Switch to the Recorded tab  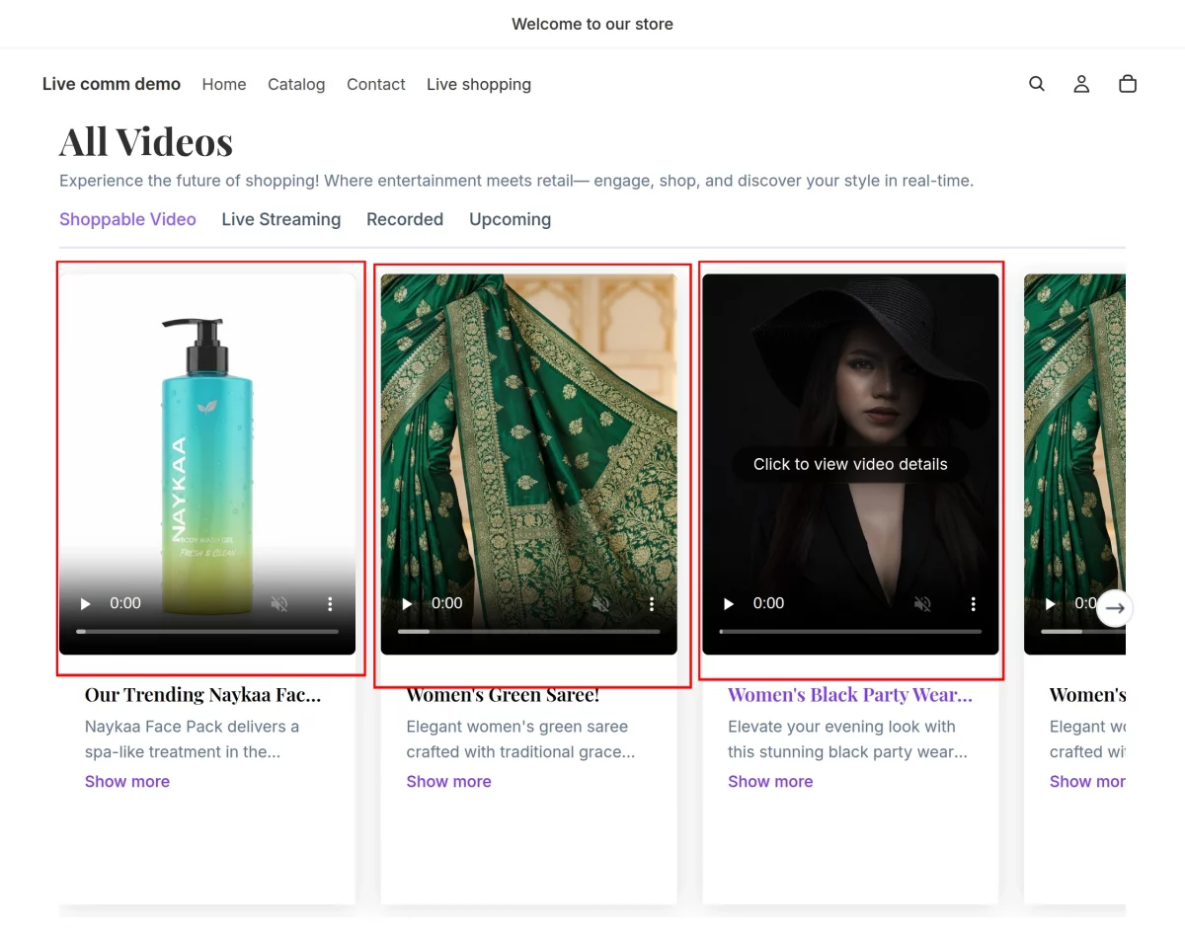pyautogui.click(x=405, y=219)
